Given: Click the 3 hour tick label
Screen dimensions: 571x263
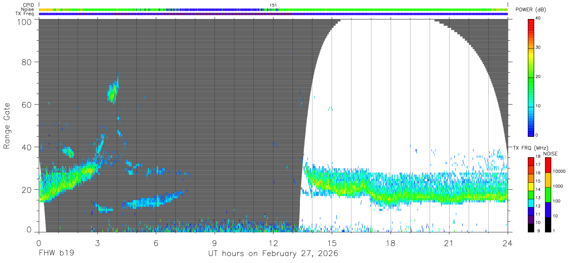Looking at the screenshot, I should click(x=98, y=243).
